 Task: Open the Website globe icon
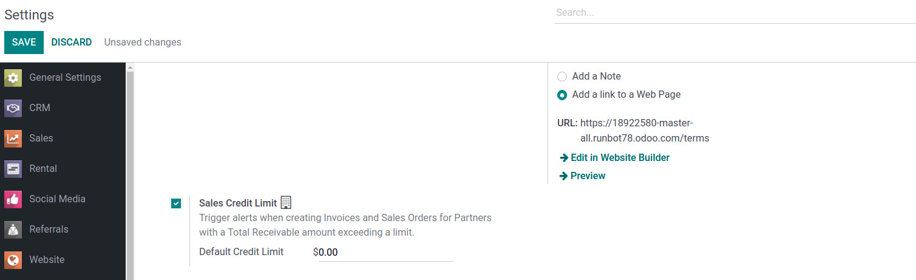pos(13,260)
